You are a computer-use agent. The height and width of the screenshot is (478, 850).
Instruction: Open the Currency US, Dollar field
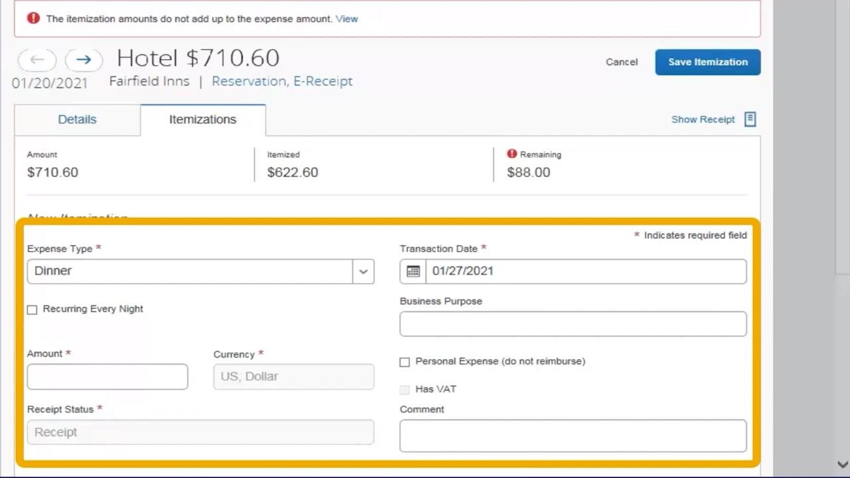pos(294,376)
